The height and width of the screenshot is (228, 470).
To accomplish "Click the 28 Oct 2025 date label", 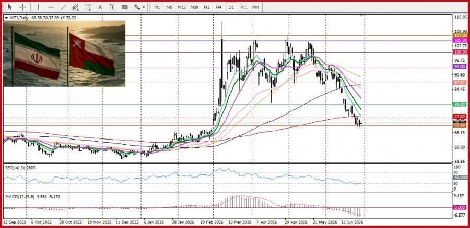I will click(x=70, y=222).
